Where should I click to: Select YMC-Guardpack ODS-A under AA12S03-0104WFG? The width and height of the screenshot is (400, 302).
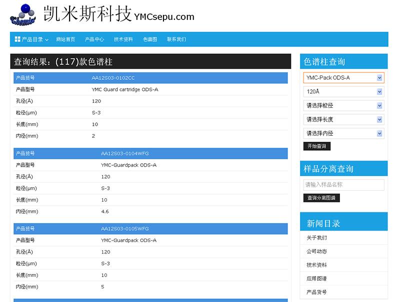point(129,165)
